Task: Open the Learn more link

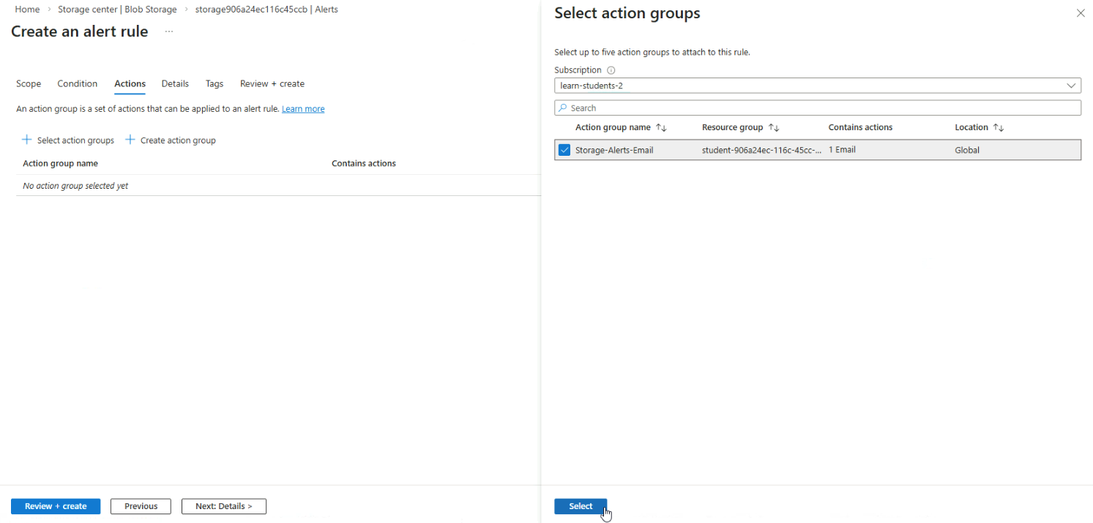Action: [303, 109]
